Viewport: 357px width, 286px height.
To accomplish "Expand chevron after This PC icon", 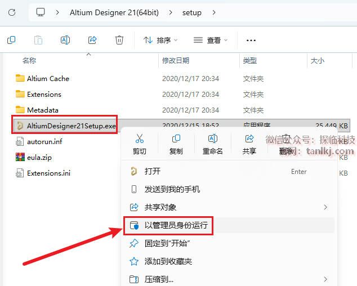I will [x=57, y=12].
